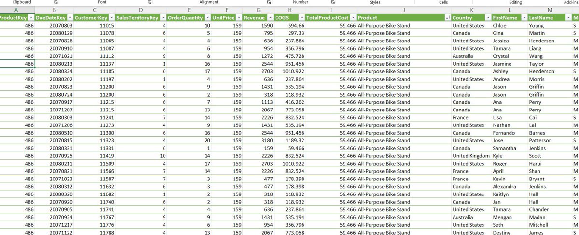The width and height of the screenshot is (579, 235).
Task: Select column E header
Action: (189, 10)
